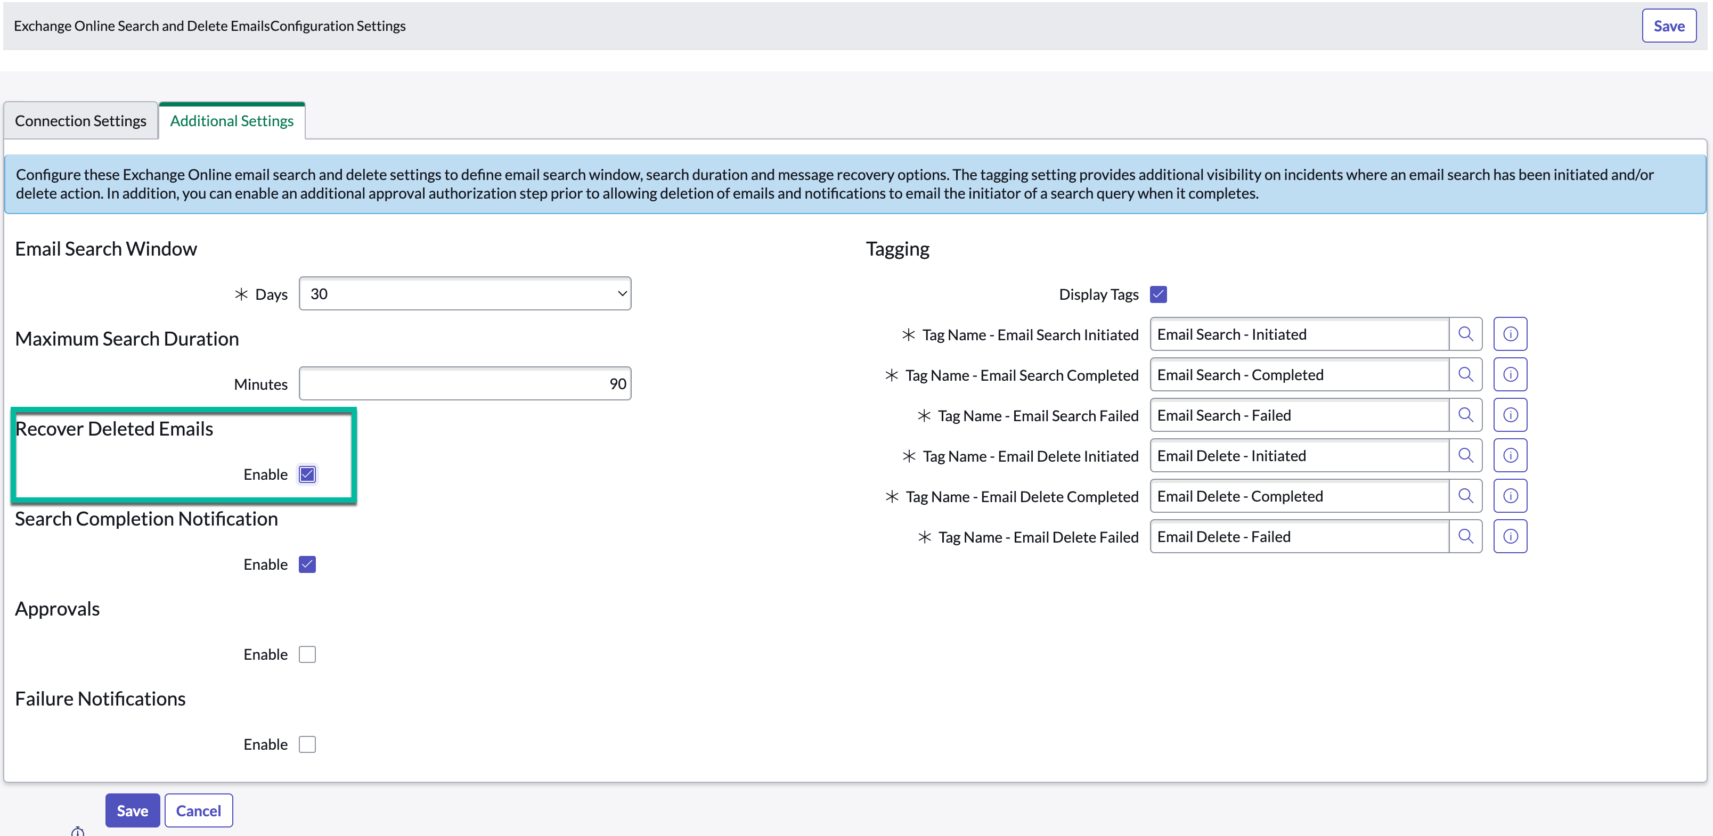
Task: Click the Recover Deleted Emails heading
Action: click(113, 429)
